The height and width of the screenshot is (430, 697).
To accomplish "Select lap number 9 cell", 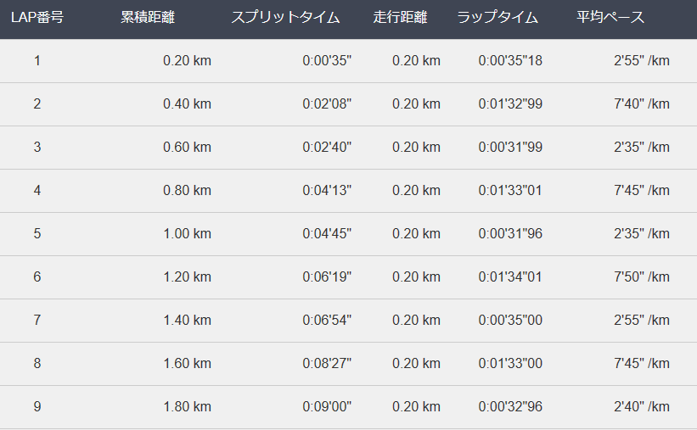I will pos(37,406).
